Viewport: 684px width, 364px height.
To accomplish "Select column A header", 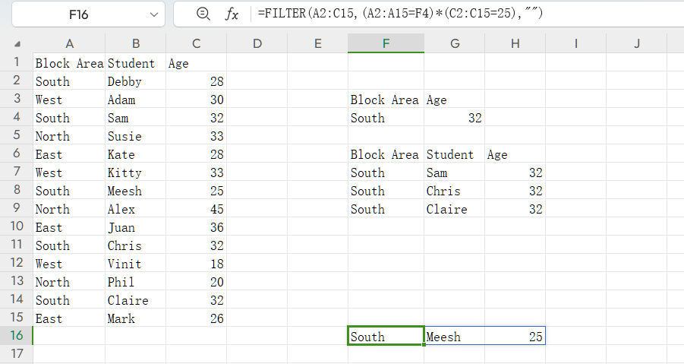I will click(69, 43).
